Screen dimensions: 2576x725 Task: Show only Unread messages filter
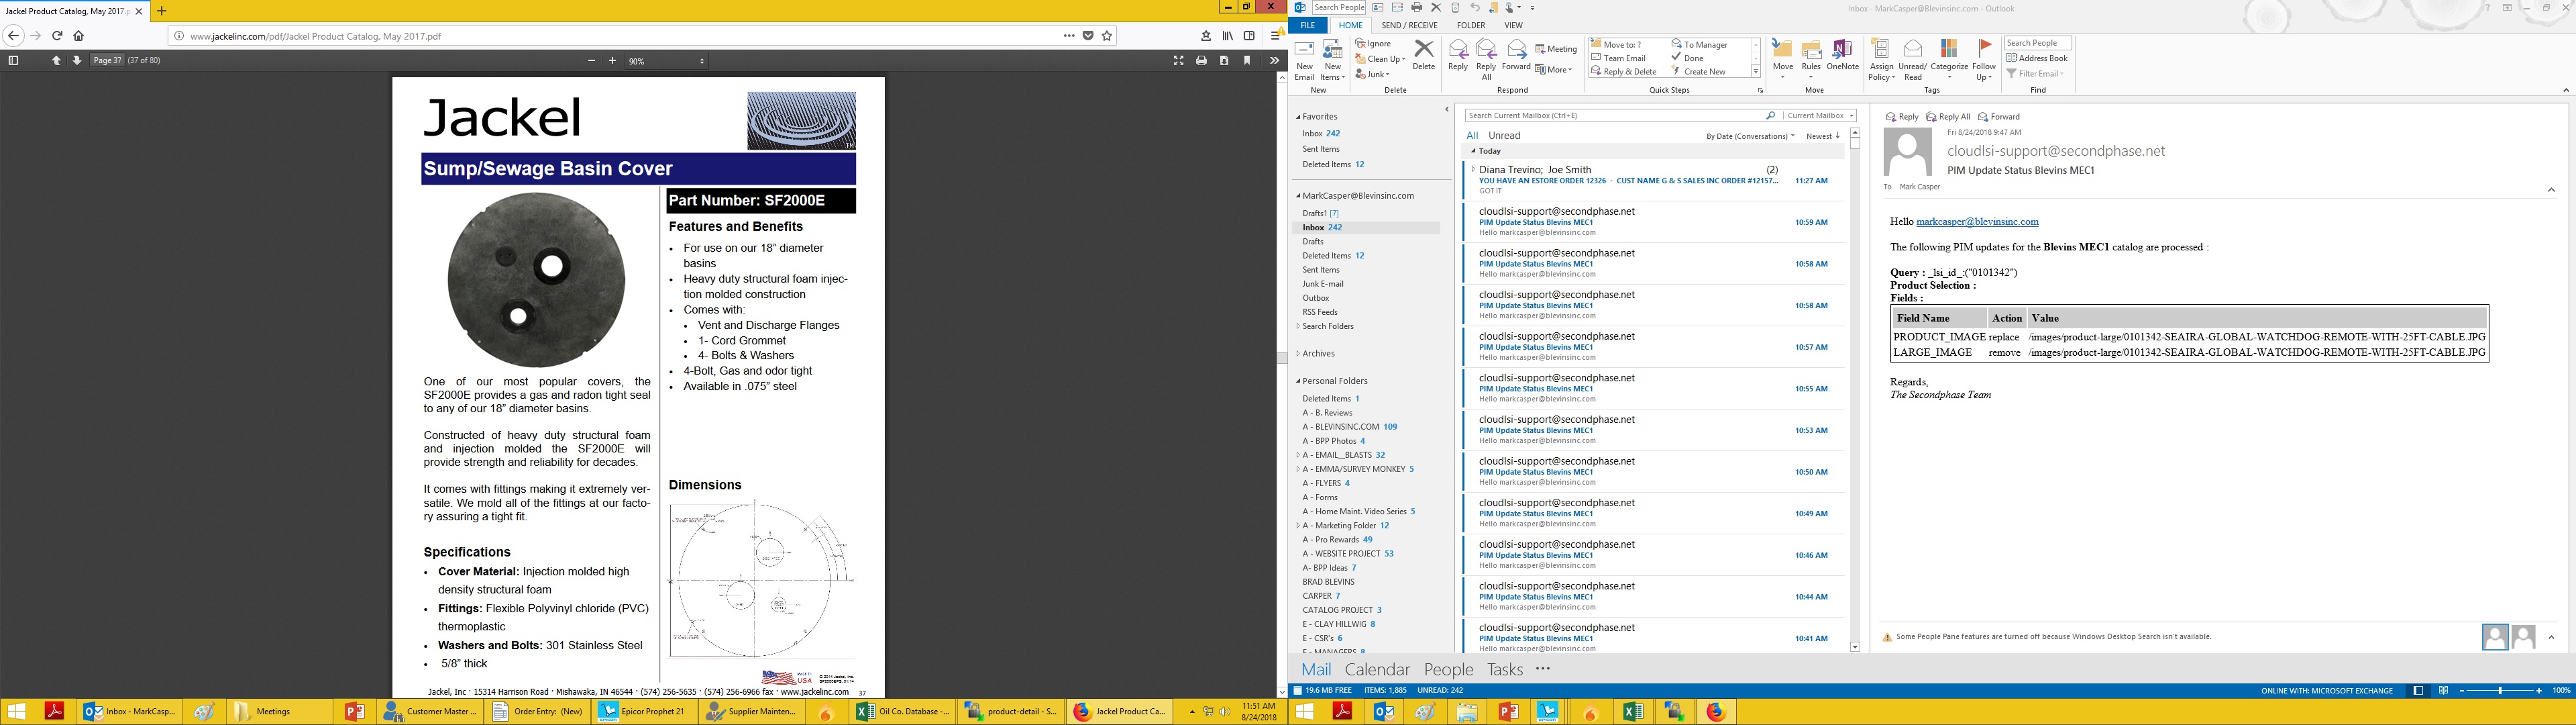tap(1504, 135)
